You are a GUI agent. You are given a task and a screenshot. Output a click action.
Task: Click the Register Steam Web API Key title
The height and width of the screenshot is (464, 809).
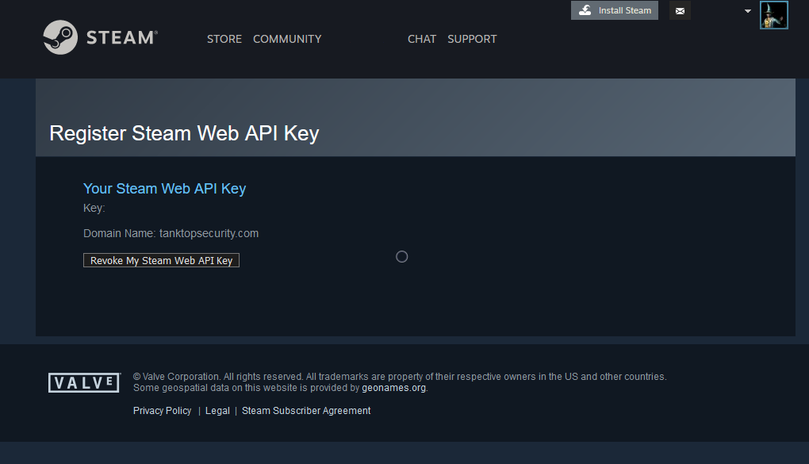184,133
